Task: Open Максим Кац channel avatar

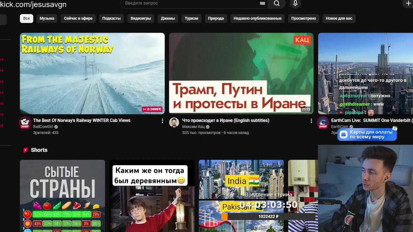Action: point(174,122)
